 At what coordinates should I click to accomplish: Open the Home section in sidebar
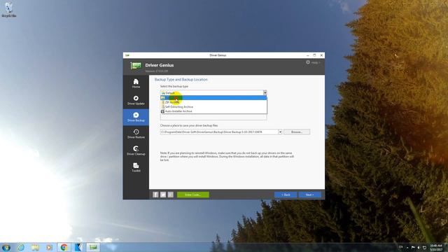point(136,83)
